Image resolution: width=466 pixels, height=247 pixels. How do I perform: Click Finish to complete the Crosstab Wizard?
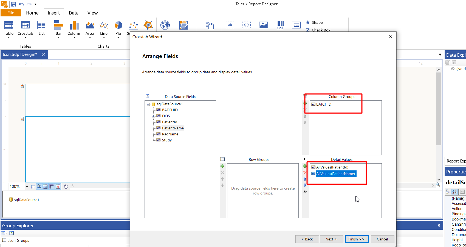(357, 239)
